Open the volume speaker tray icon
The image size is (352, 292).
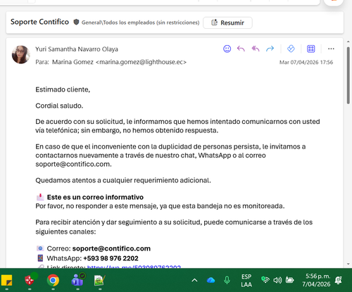click(277, 280)
